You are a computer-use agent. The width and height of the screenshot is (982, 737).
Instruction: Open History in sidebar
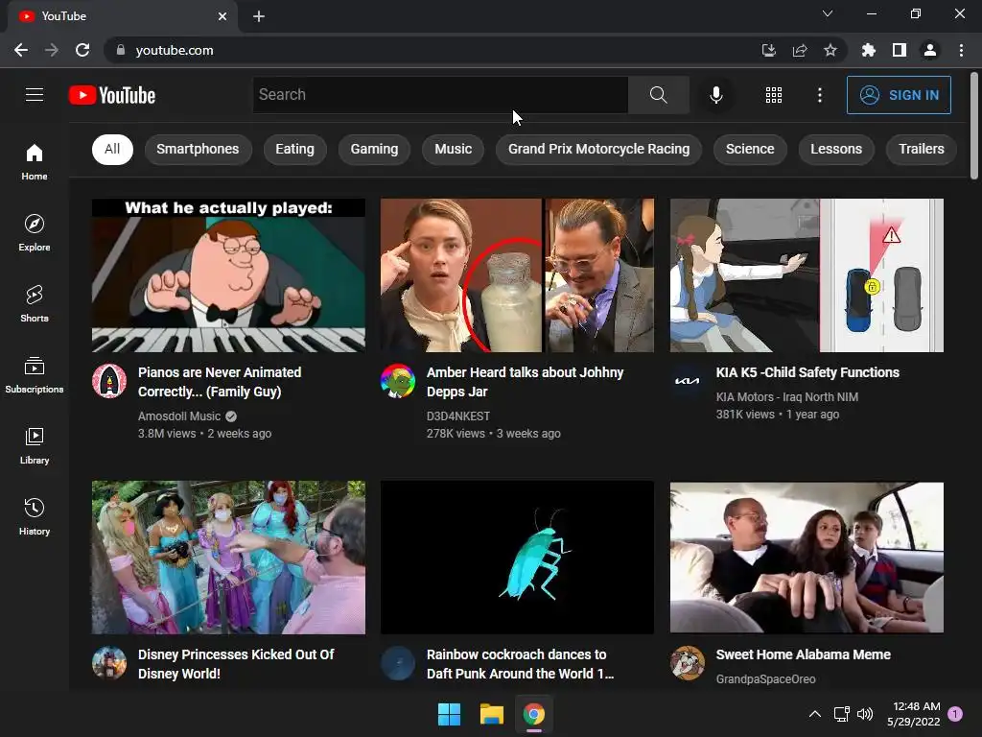(35, 516)
